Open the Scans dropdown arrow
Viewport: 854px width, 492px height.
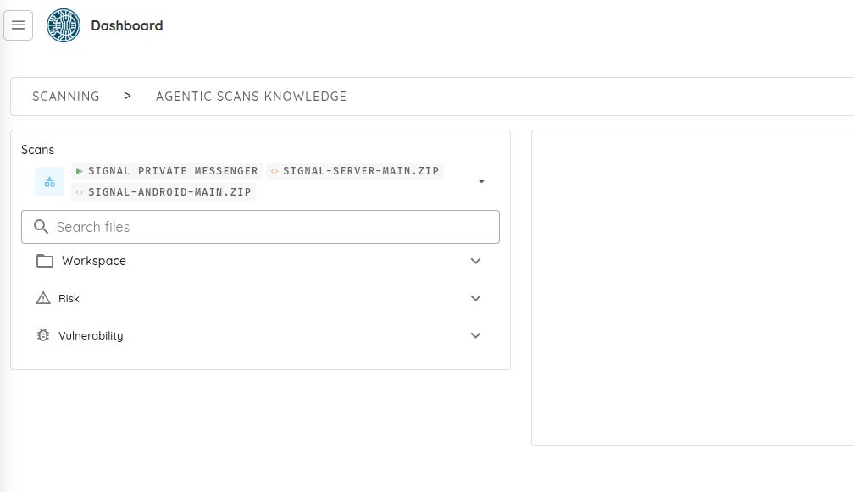pos(481,181)
